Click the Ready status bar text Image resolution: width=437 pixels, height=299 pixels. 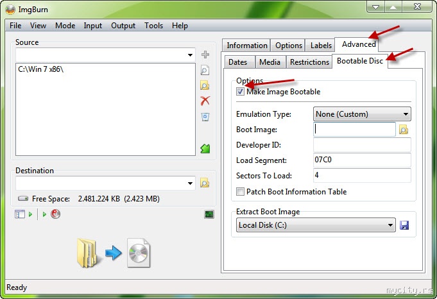pyautogui.click(x=17, y=287)
